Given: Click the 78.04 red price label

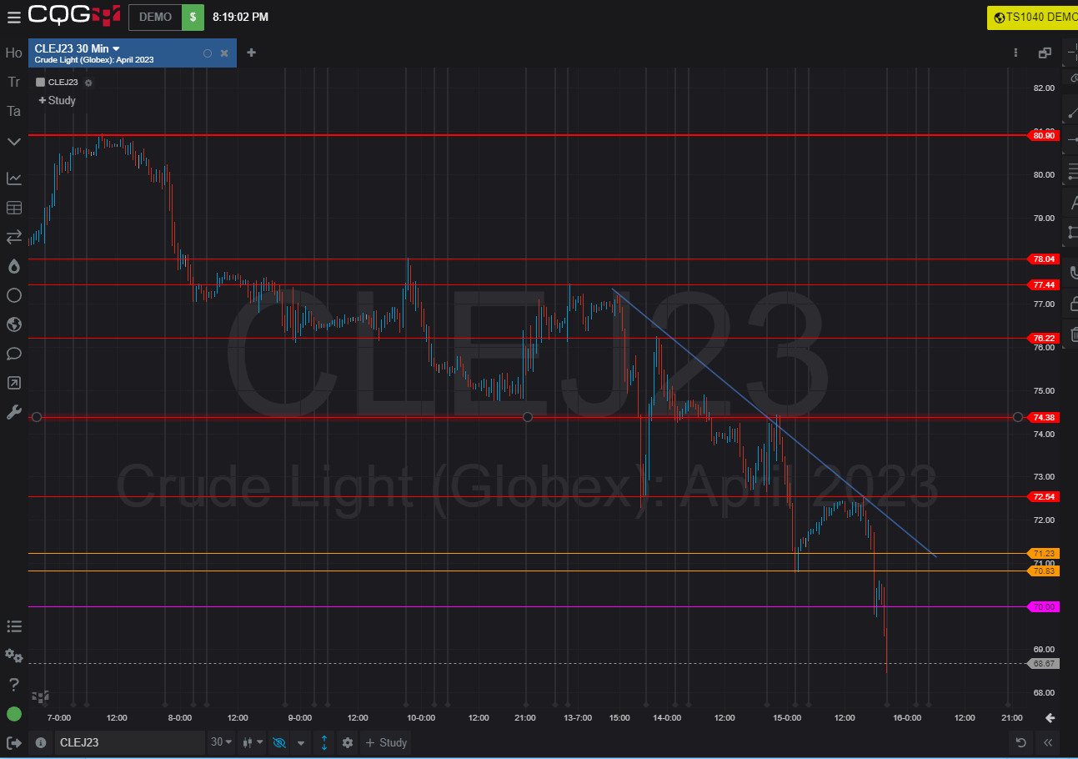Looking at the screenshot, I should click(1044, 259).
